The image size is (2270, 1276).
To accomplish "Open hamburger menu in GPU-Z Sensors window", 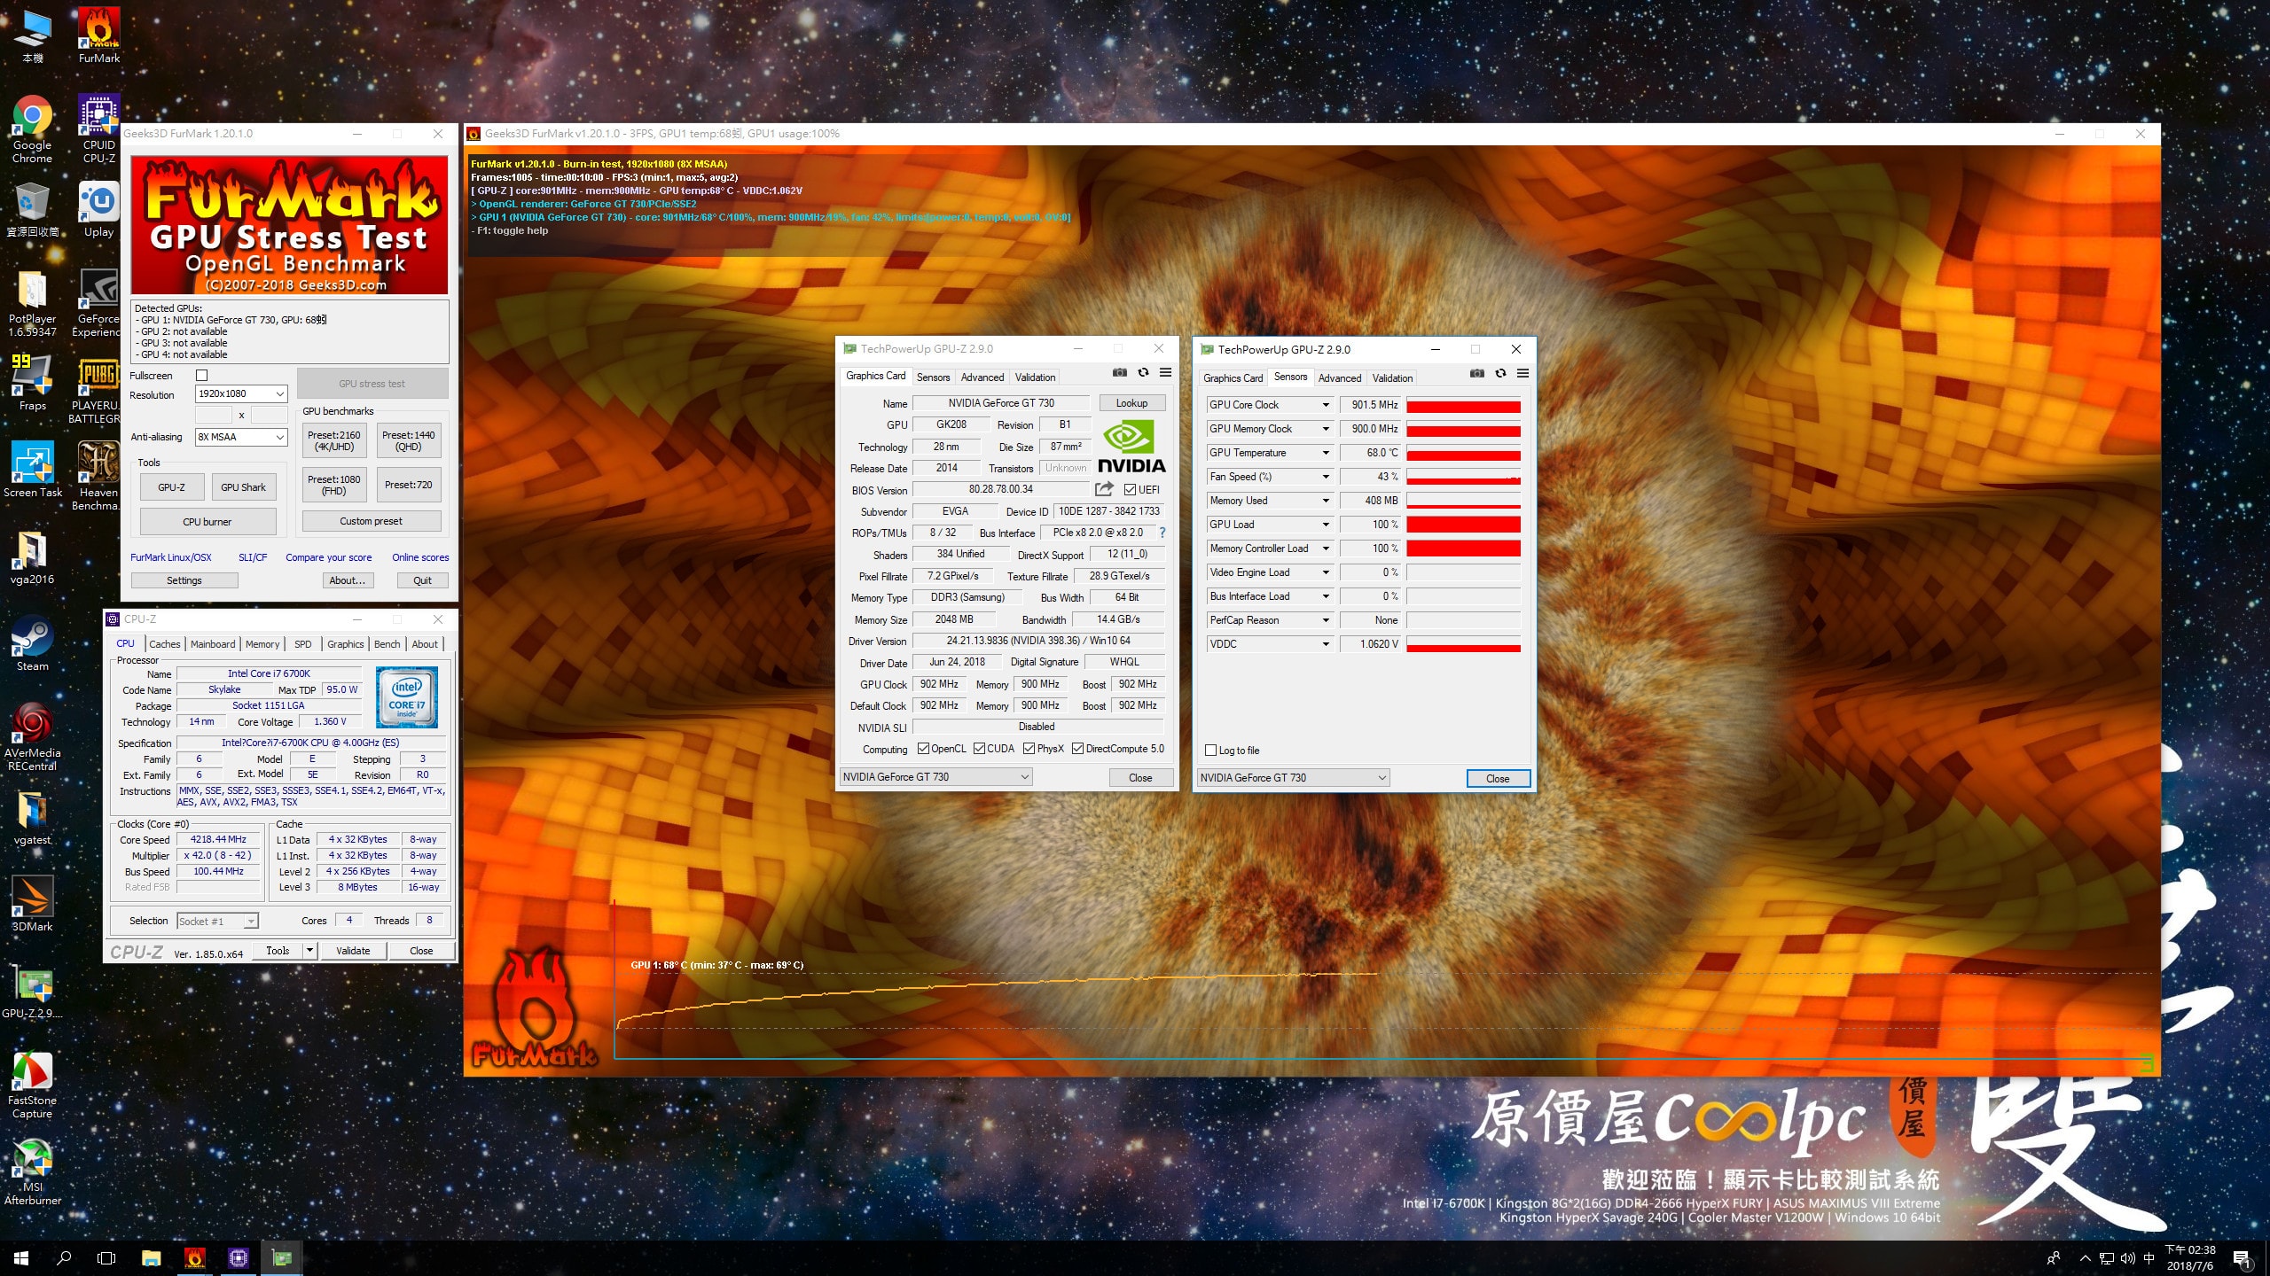I will 1522,373.
